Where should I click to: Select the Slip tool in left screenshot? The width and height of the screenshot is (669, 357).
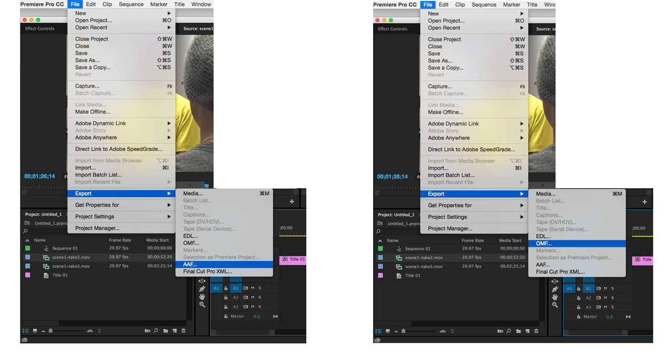(x=202, y=281)
